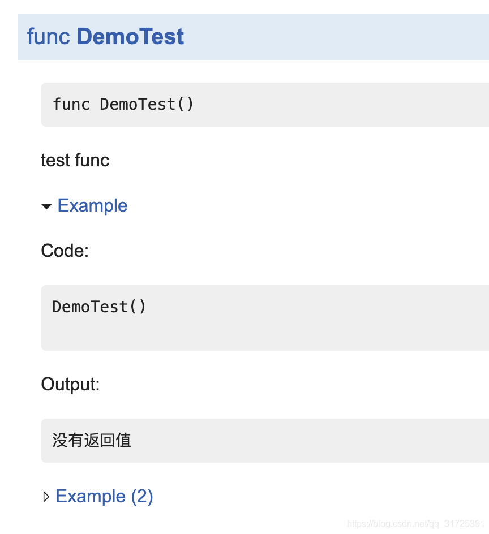489x534 pixels.
Task: Click the word "test" in the description
Action: click(x=55, y=160)
